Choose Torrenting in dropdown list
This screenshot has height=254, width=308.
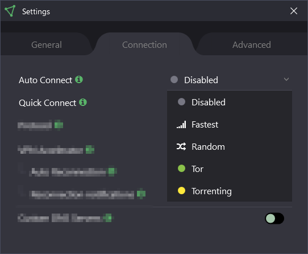pyautogui.click(x=230, y=191)
